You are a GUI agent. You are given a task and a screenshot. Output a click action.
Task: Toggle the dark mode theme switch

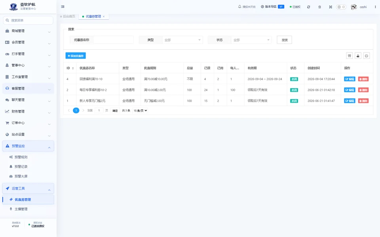[341, 7]
